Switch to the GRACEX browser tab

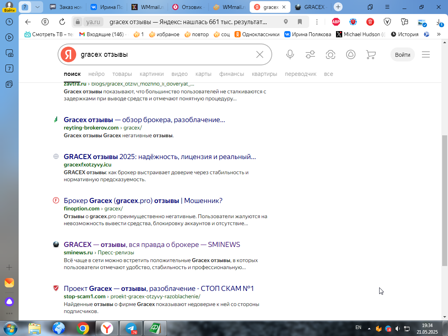pyautogui.click(x=311, y=7)
